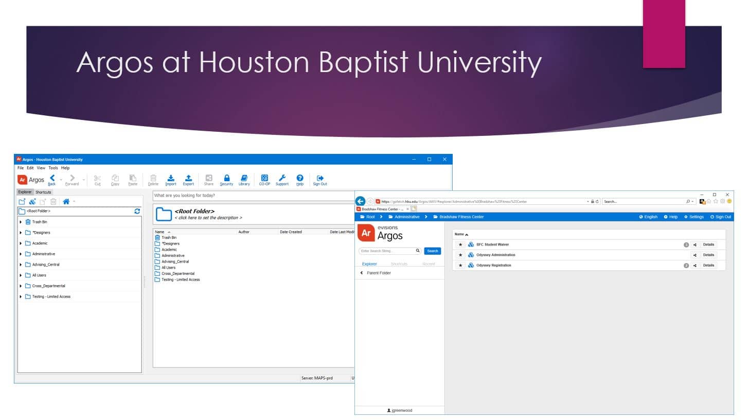
Task: Click the Sign Out icon in Argos client
Action: tap(320, 178)
